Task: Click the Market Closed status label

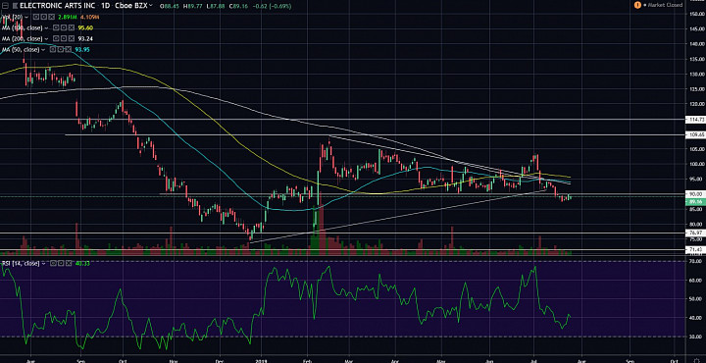Action: [x=666, y=5]
